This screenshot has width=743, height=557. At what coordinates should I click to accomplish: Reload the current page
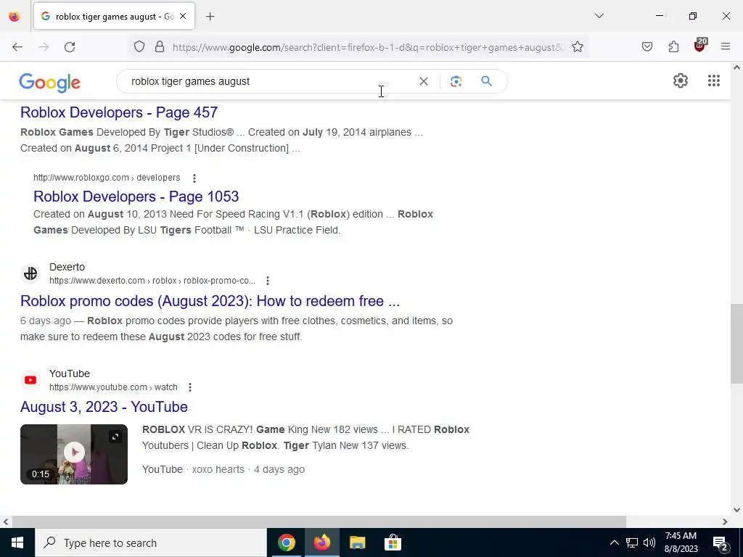(70, 47)
